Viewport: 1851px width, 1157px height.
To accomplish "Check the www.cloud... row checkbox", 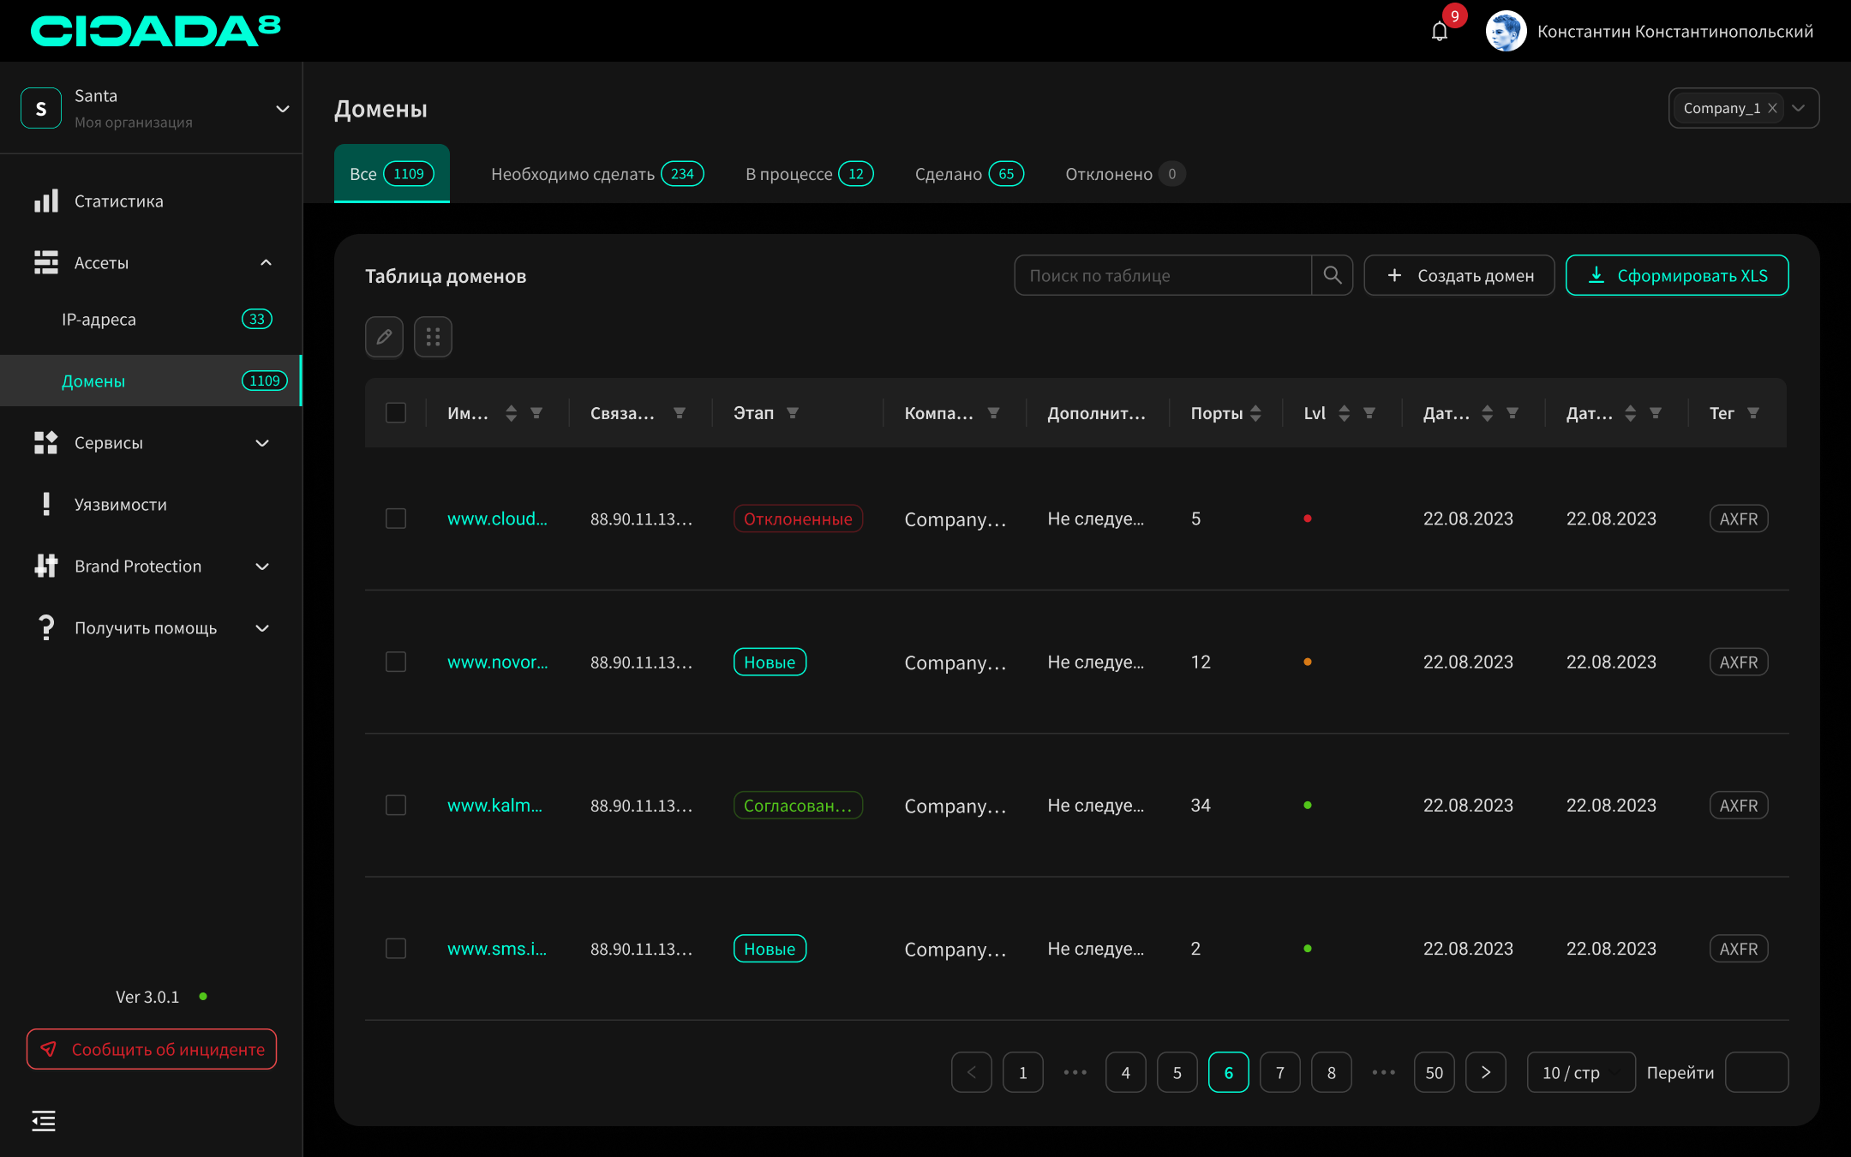I will 396,519.
